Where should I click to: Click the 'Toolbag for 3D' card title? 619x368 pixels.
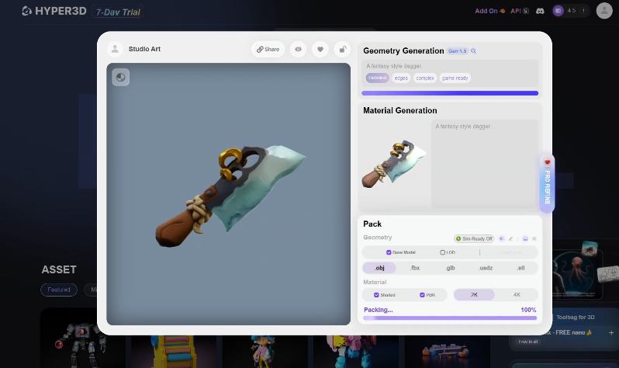pyautogui.click(x=576, y=317)
